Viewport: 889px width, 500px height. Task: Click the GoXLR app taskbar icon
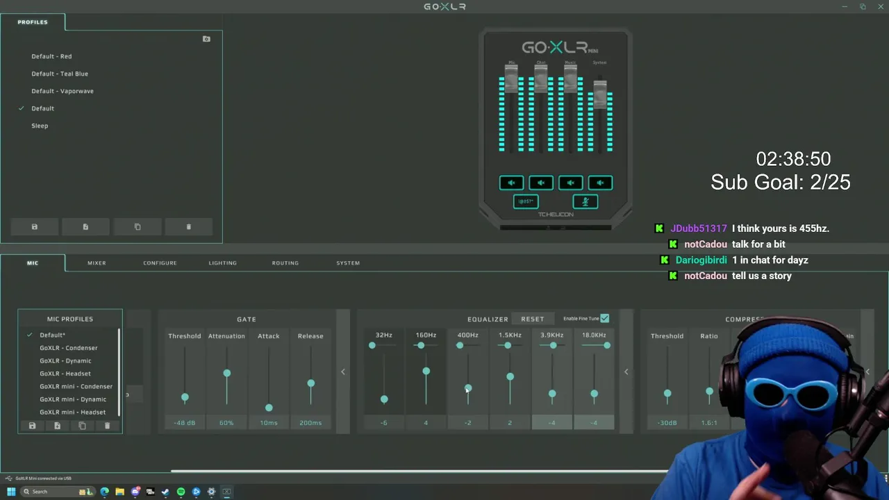tap(226, 492)
